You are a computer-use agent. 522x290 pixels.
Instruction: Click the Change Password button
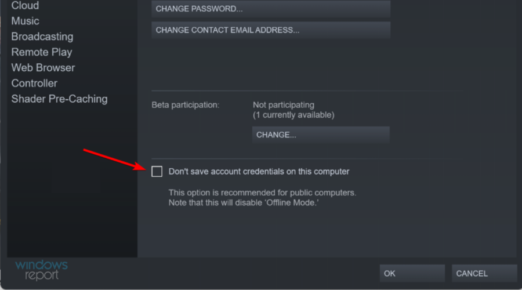click(271, 9)
